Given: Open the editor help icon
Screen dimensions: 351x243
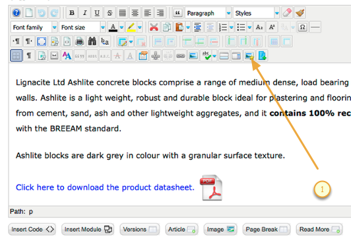Looking at the screenshot, I should point(16,13).
